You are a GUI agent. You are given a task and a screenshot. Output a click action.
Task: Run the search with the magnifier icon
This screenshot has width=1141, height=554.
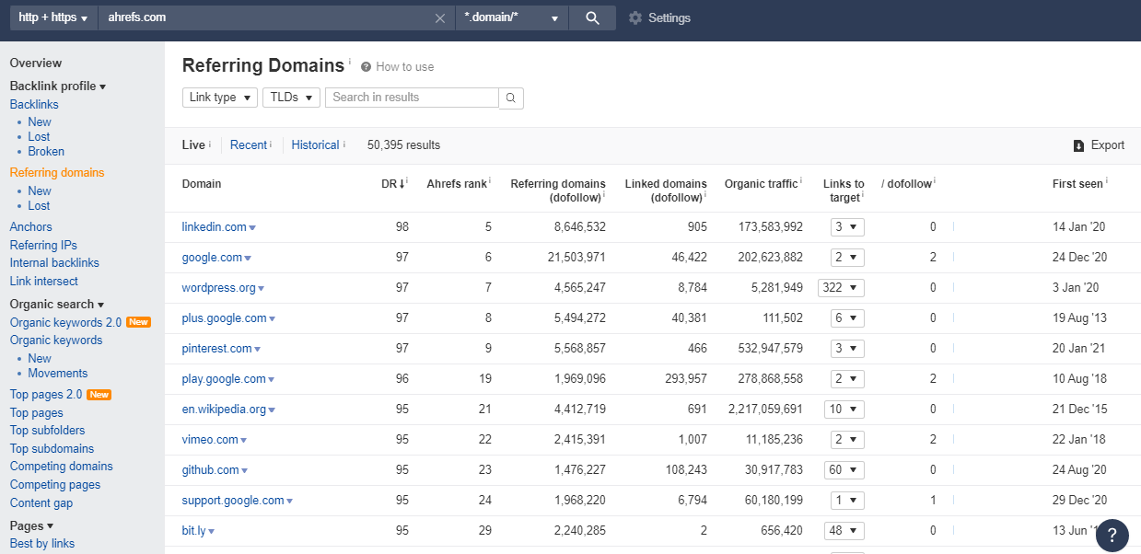[x=593, y=17]
